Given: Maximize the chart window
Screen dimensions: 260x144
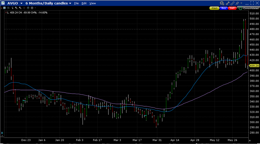Looking at the screenshot, I should pyautogui.click(x=252, y=3).
